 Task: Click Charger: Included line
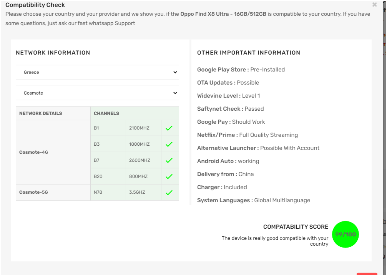coord(222,187)
